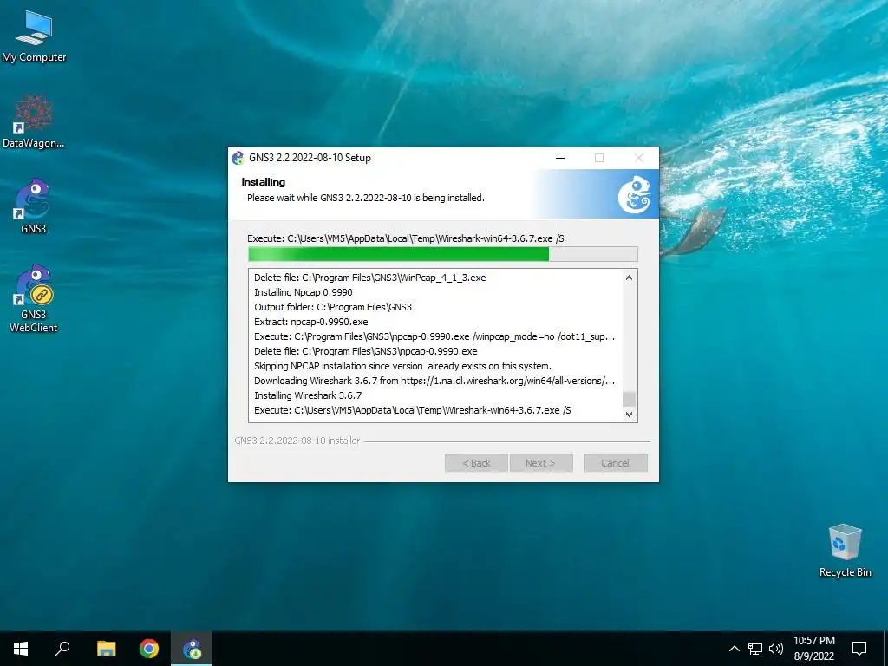Click the Execute status text above progress bar
Viewport: 888px width, 666px height.
tap(406, 238)
